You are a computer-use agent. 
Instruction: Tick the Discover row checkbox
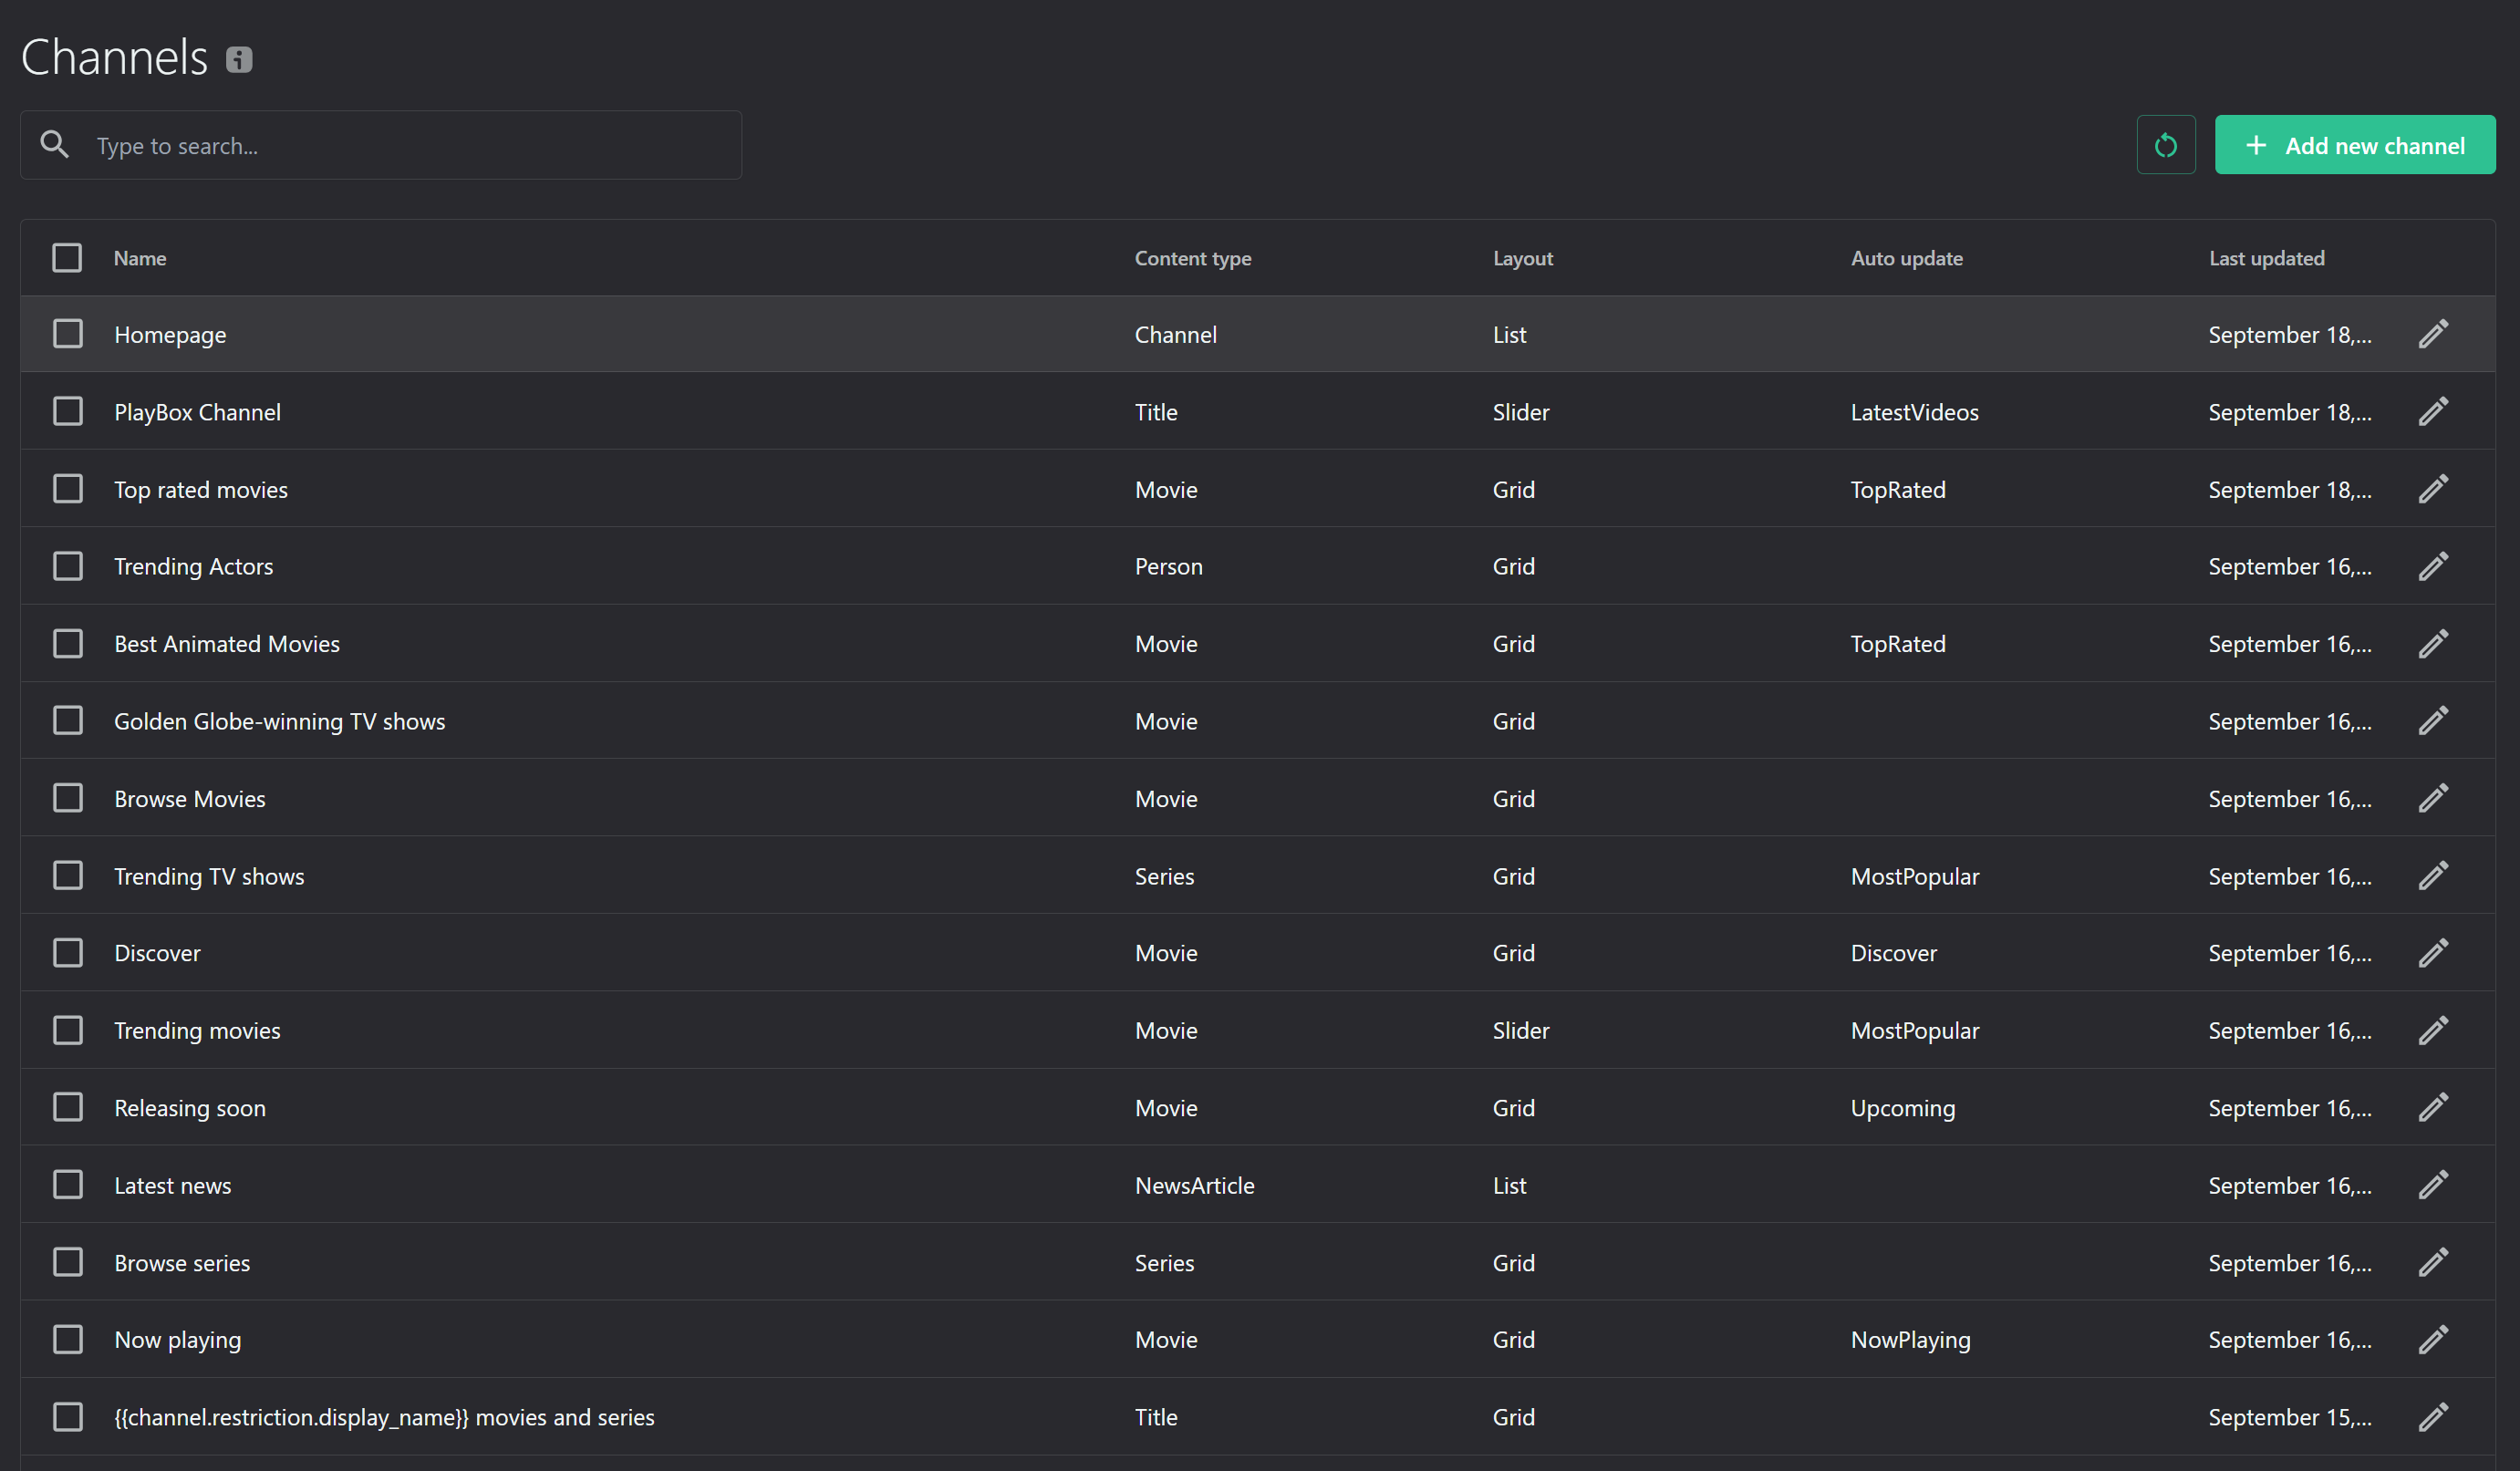tap(67, 953)
